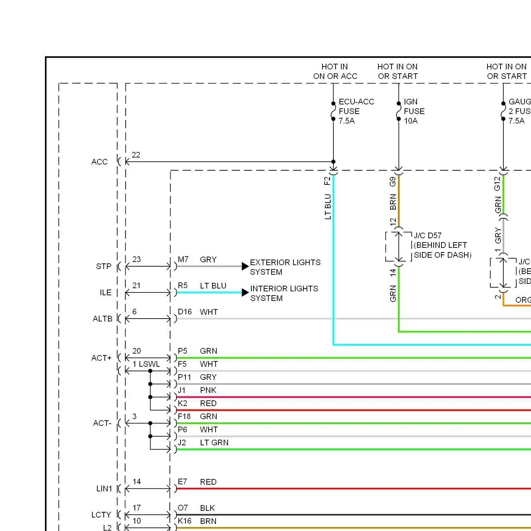This screenshot has height=531, width=531.
Task: Click the vertical LT BLU wire label
Action: coord(328,207)
